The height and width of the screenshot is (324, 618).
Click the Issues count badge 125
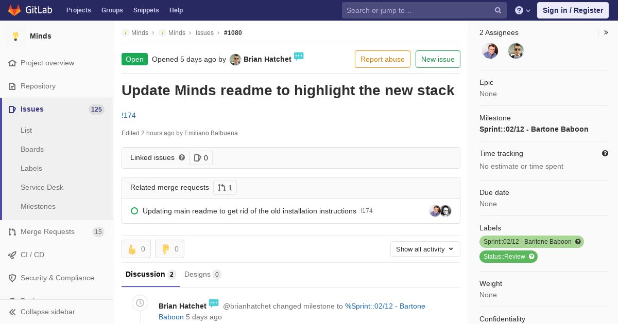[96, 110]
